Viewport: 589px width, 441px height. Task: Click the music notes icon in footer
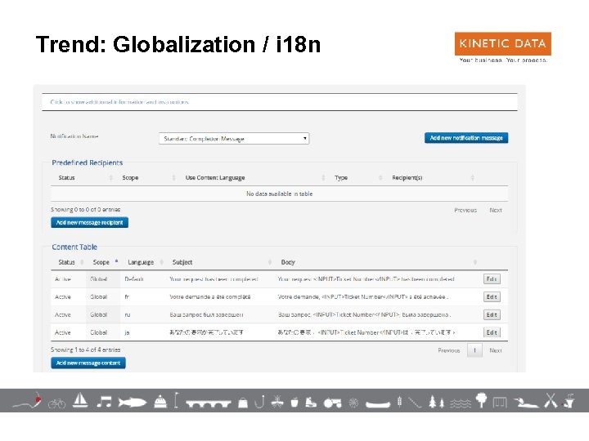coord(105,401)
